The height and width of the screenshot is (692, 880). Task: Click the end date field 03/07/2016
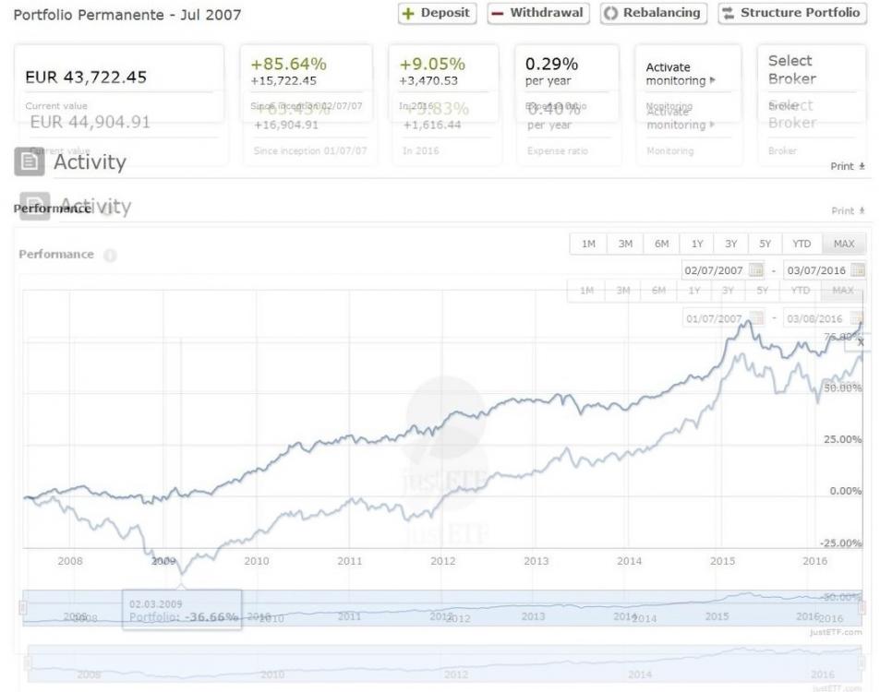pyautogui.click(x=814, y=270)
